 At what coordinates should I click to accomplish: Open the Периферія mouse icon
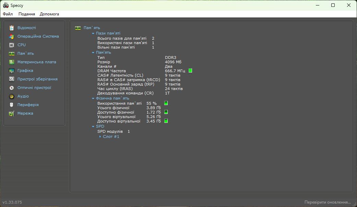point(12,105)
